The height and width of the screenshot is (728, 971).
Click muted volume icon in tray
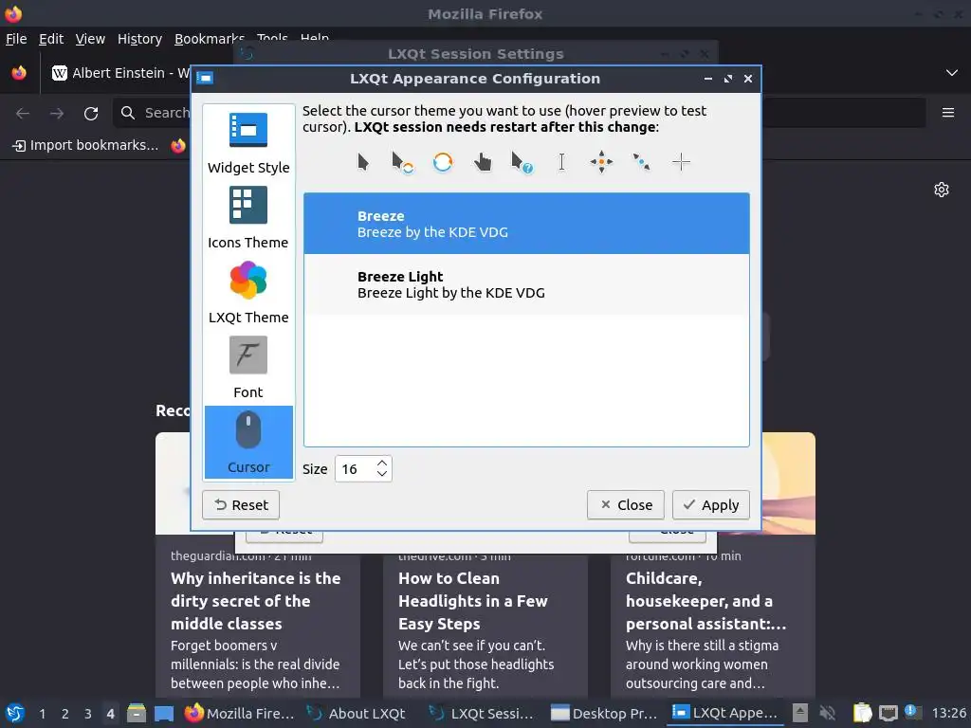tap(827, 713)
